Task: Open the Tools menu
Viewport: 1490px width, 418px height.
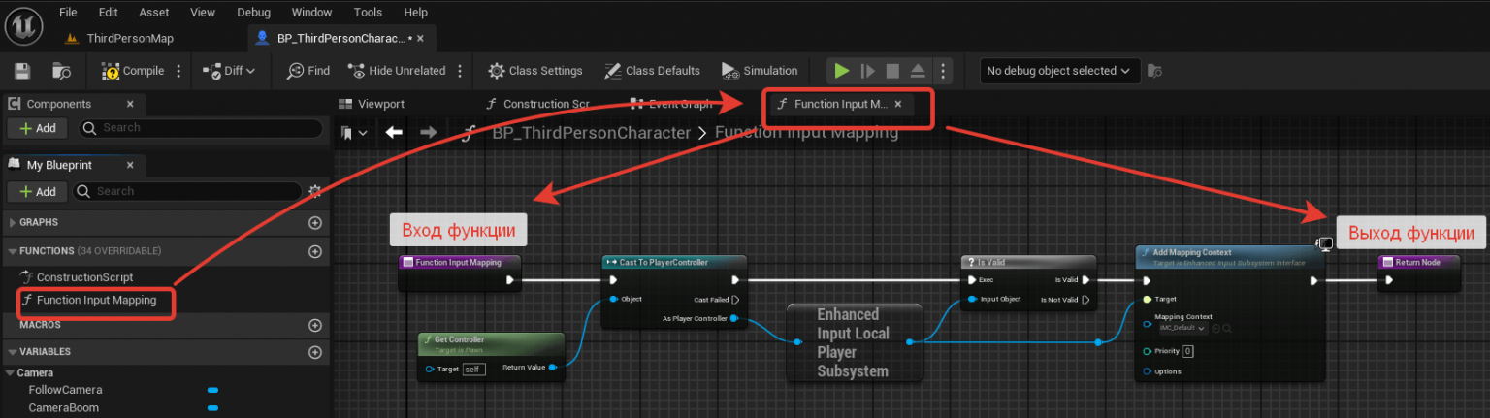Action: pos(368,13)
